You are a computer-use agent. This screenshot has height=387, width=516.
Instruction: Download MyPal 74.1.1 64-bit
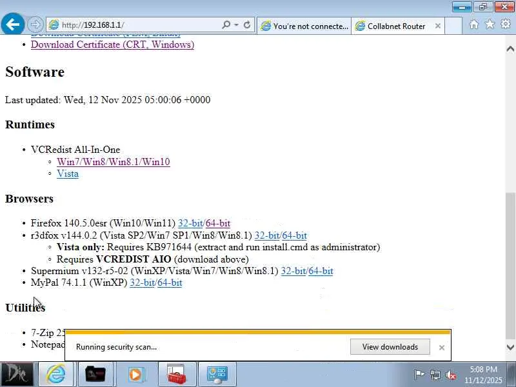click(170, 283)
